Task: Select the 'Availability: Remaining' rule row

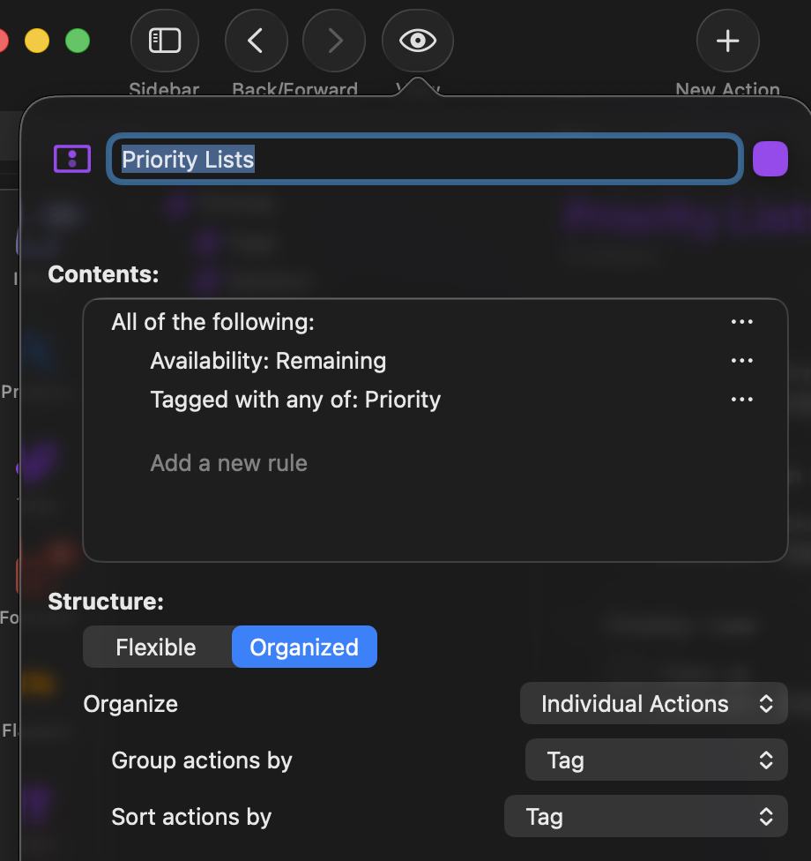Action: click(x=268, y=361)
